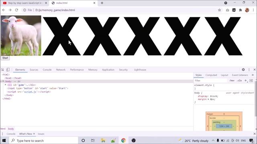Switch to Layout tab

pyautogui.click(x=224, y=75)
